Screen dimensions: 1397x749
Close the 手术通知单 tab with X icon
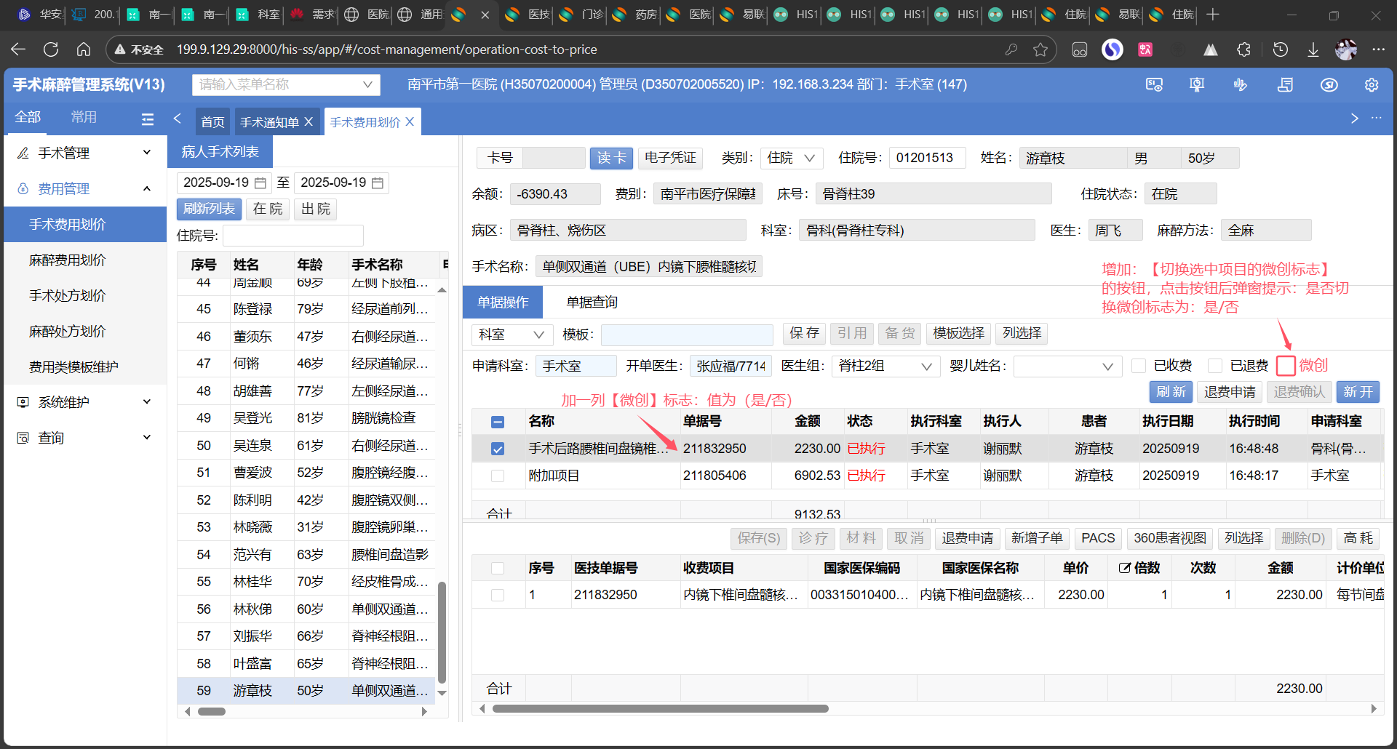(x=309, y=122)
